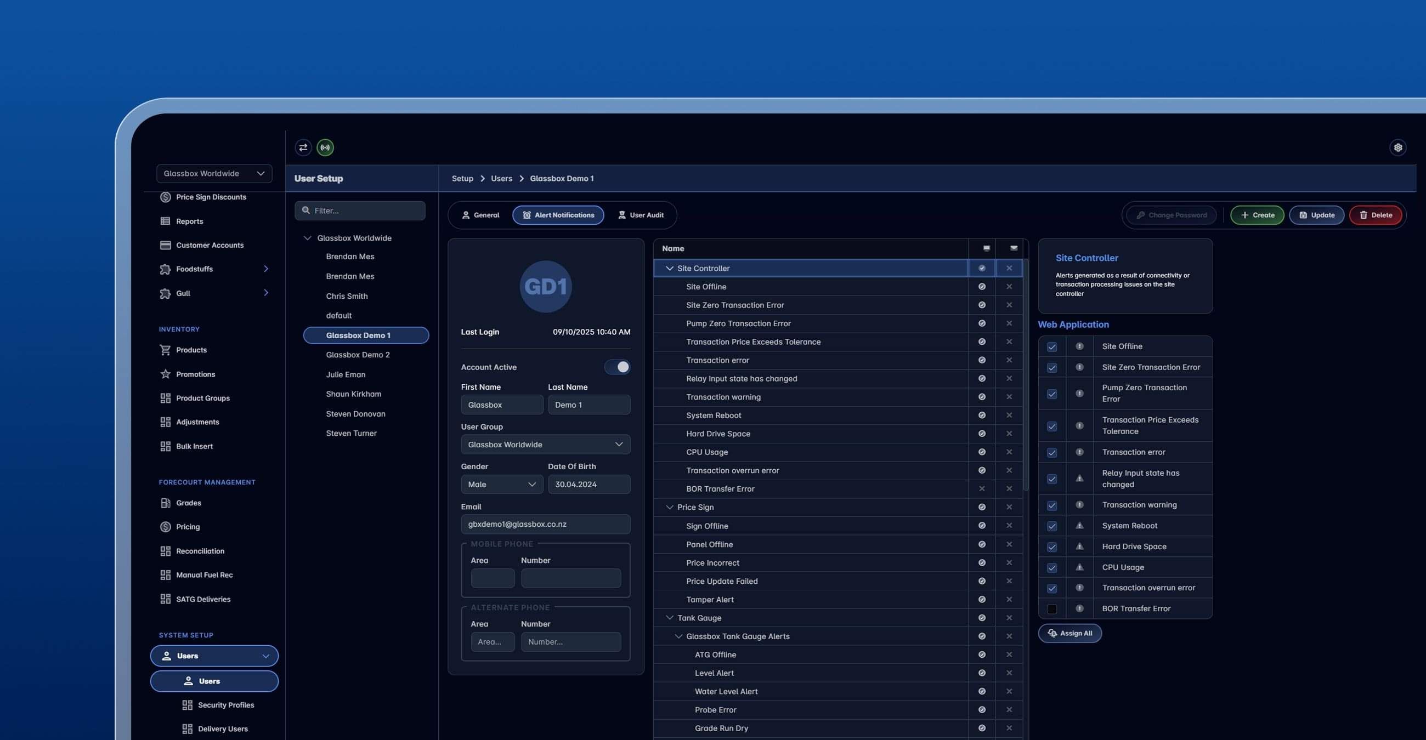Click the Product Groups grid icon
The image size is (1426, 740).
(x=165, y=398)
